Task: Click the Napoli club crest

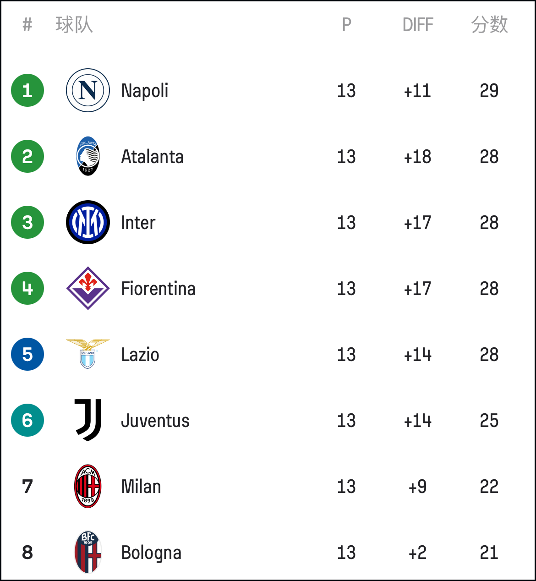Action: click(88, 90)
